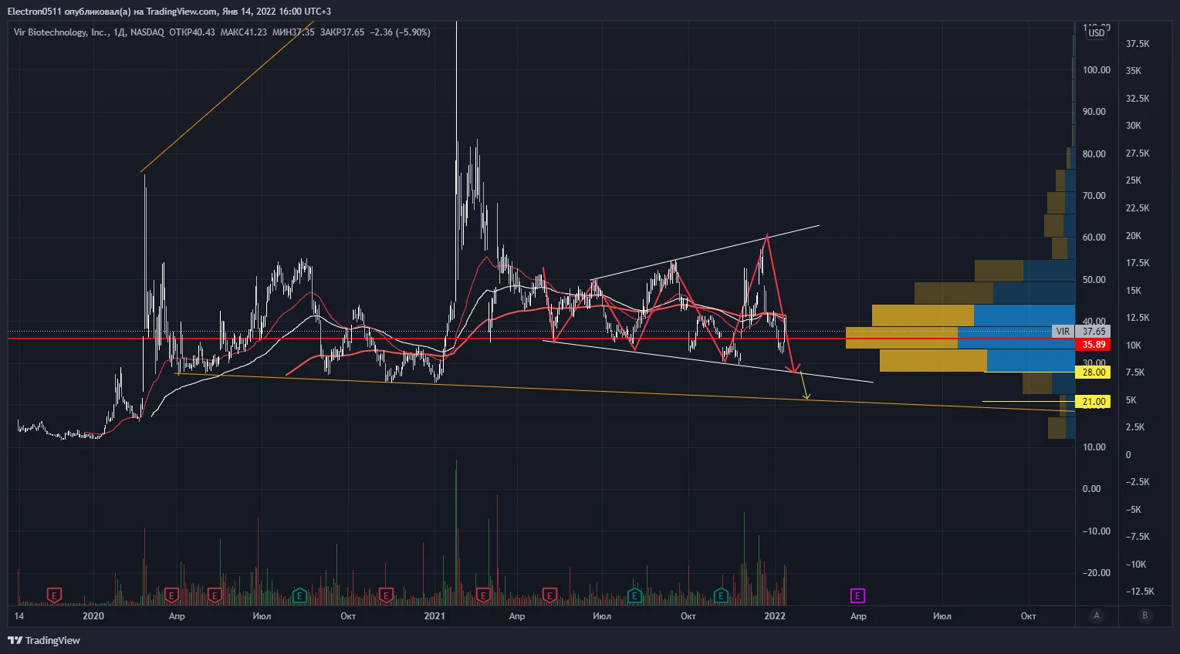The width and height of the screenshot is (1180, 654).
Task: Click the −20.00 price axis label
Action: click(1096, 573)
